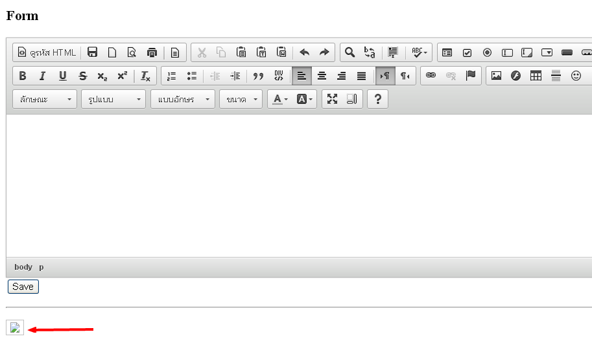Screen dimensions: 592x354
Task: Click the Print icon
Action: [x=152, y=52]
